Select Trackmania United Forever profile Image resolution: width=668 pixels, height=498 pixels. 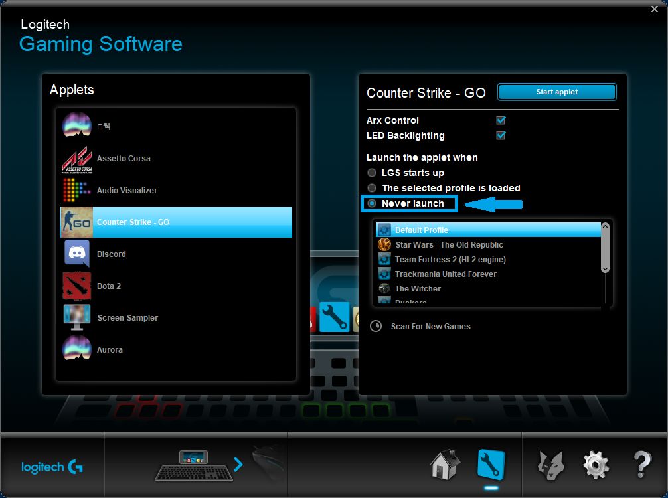(488, 274)
